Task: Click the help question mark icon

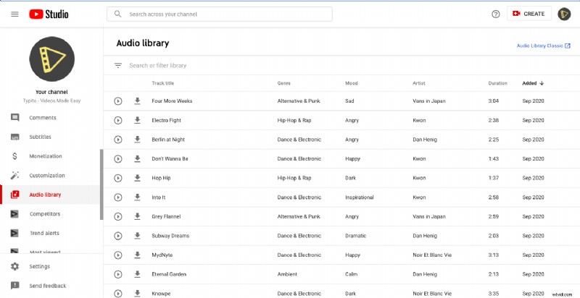Action: pos(496,14)
